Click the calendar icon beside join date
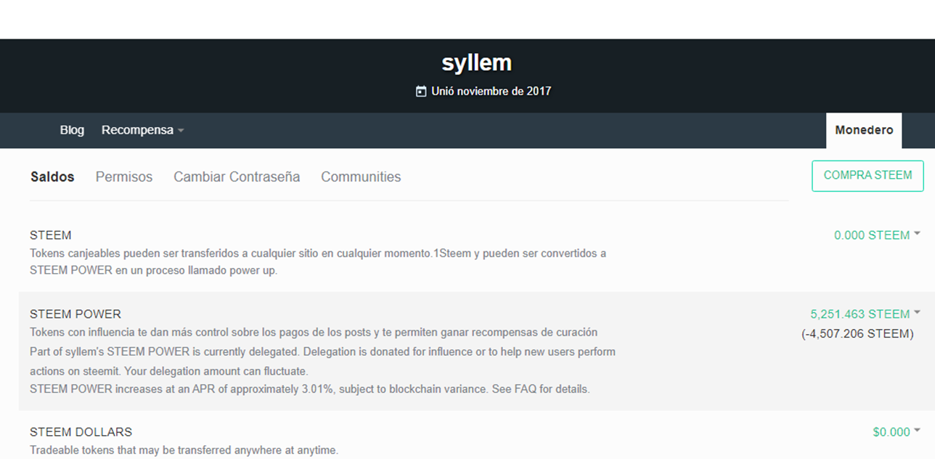 [x=420, y=92]
